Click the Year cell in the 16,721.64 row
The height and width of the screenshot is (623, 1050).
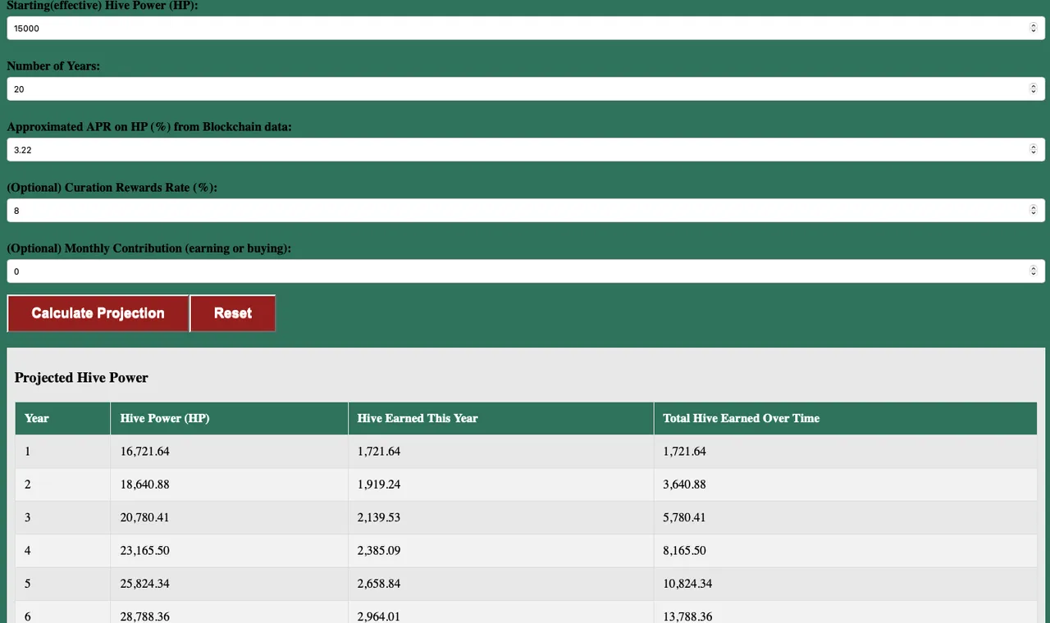[x=62, y=452]
